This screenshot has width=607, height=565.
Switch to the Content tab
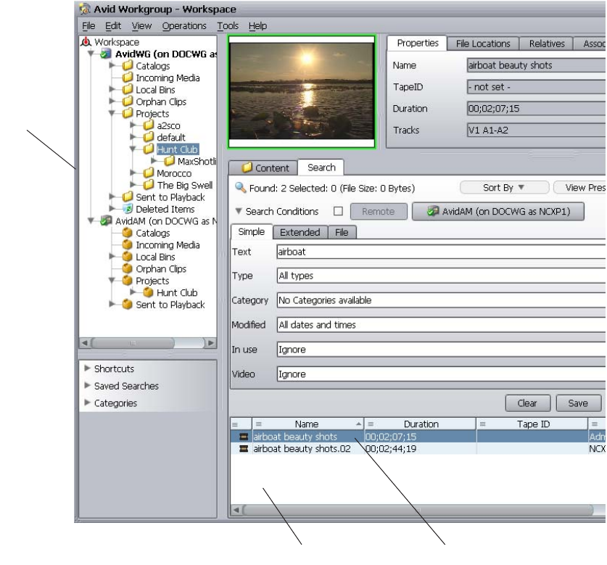(263, 168)
